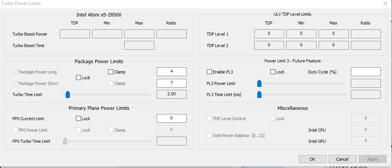Click the TDP Level 2 TDP field
The image size is (392, 168).
click(x=269, y=46)
